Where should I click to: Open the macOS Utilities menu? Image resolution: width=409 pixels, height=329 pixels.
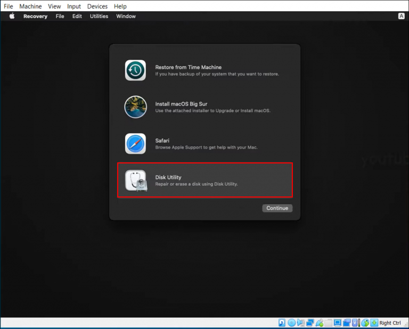point(99,16)
